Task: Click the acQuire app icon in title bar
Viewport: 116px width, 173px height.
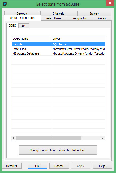Action: 5,4
